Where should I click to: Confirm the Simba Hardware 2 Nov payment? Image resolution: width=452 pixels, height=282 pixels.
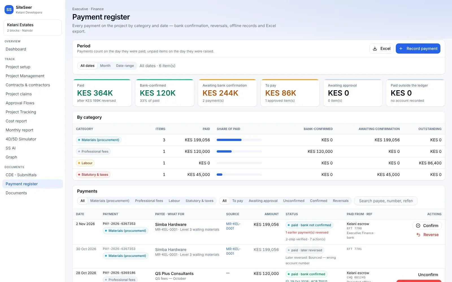click(x=427, y=226)
